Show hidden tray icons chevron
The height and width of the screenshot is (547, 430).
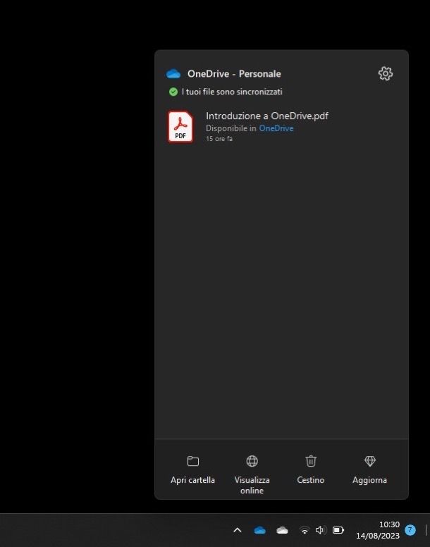click(237, 530)
